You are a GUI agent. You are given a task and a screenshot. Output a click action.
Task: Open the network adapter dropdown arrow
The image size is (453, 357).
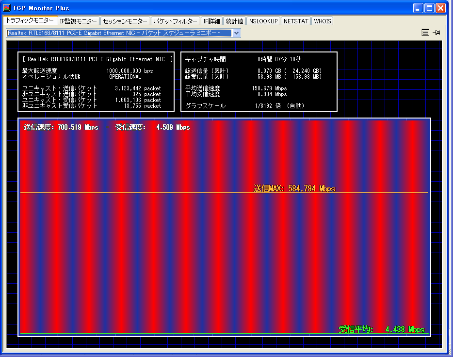click(236, 33)
